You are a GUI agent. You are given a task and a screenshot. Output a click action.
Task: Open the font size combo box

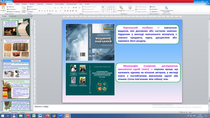(52, 8)
